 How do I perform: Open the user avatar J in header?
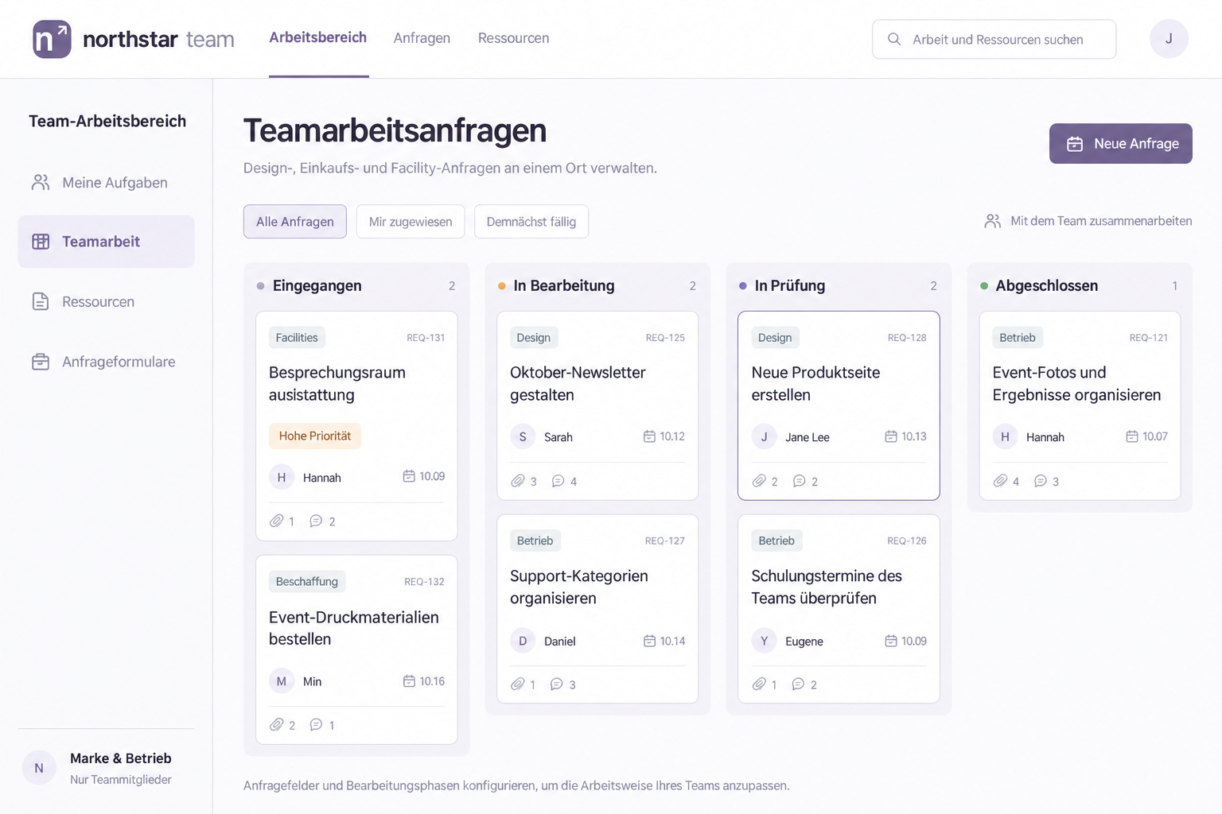1169,39
